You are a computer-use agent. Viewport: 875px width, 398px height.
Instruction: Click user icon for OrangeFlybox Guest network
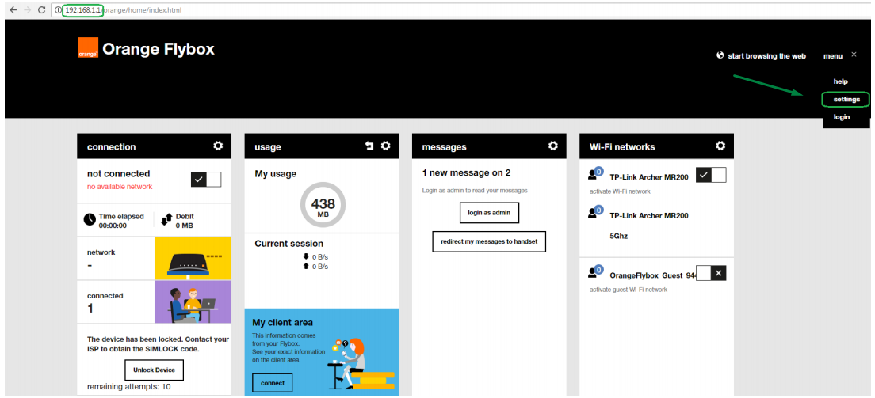(x=595, y=271)
